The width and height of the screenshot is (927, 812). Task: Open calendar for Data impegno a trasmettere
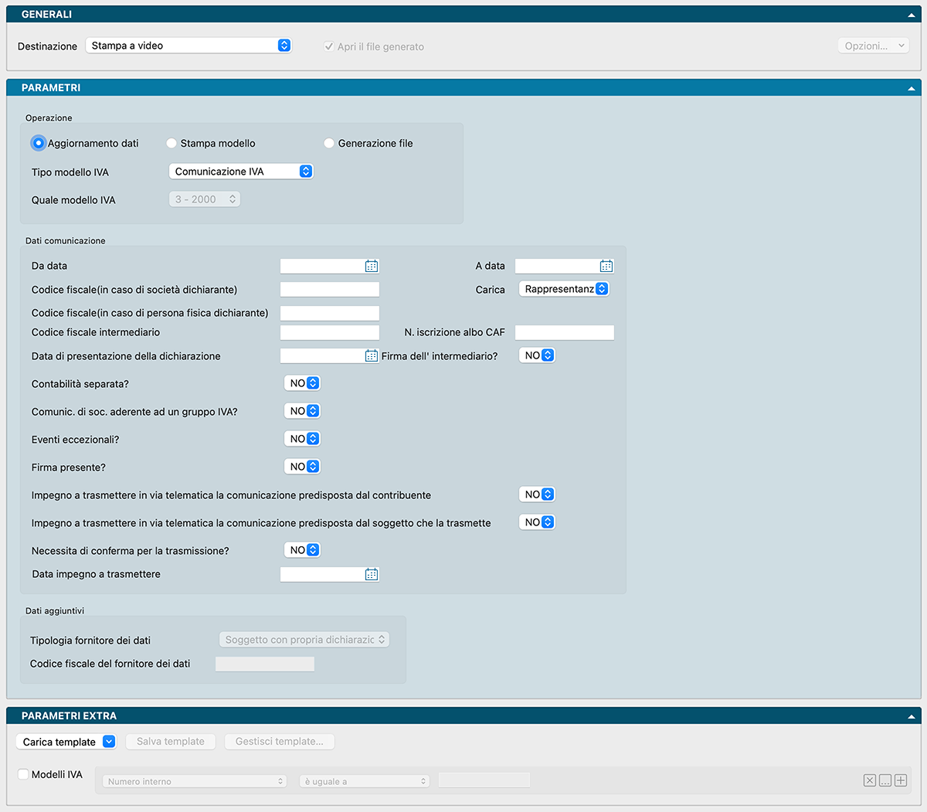pyautogui.click(x=372, y=574)
